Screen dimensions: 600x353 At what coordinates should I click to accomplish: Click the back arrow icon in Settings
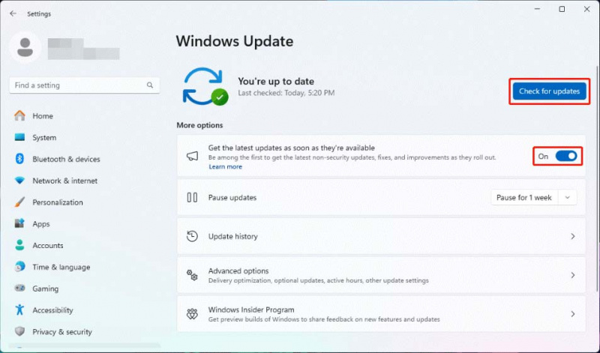13,13
